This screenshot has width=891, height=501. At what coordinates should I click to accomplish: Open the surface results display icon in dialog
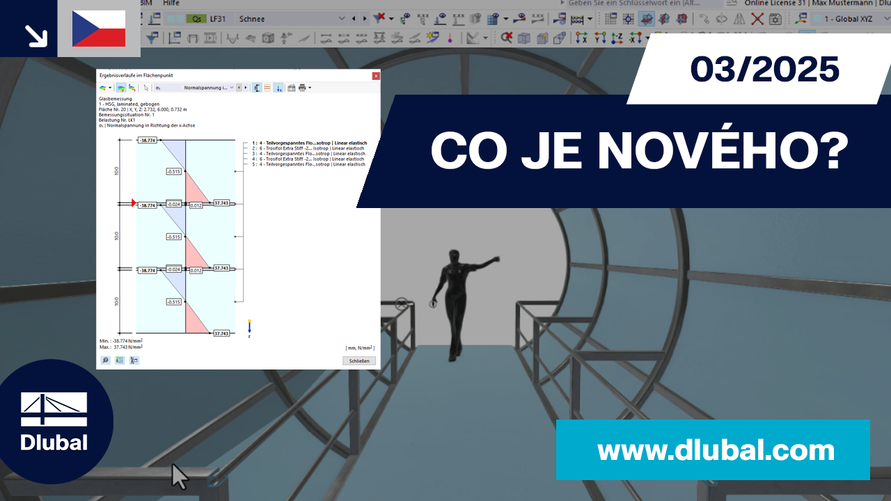102,88
